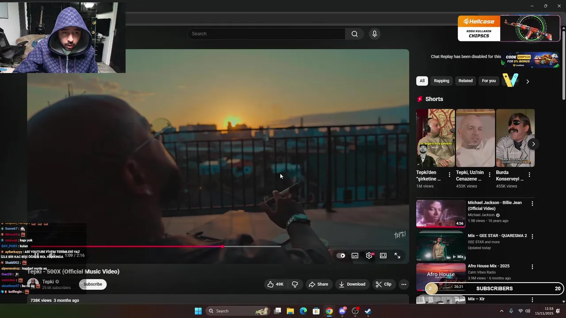This screenshot has width=566, height=318.
Task: Open options for Afro House Mix
Action: pos(532,267)
